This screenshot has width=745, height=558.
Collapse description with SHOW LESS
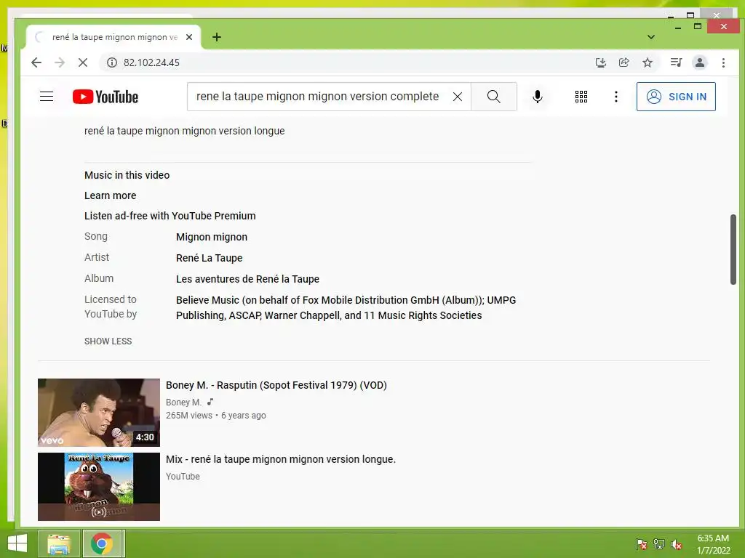[108, 341]
